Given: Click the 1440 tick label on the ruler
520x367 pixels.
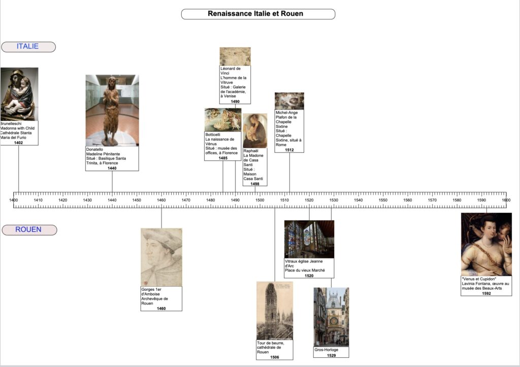Looking at the screenshot, I should coord(112,200).
